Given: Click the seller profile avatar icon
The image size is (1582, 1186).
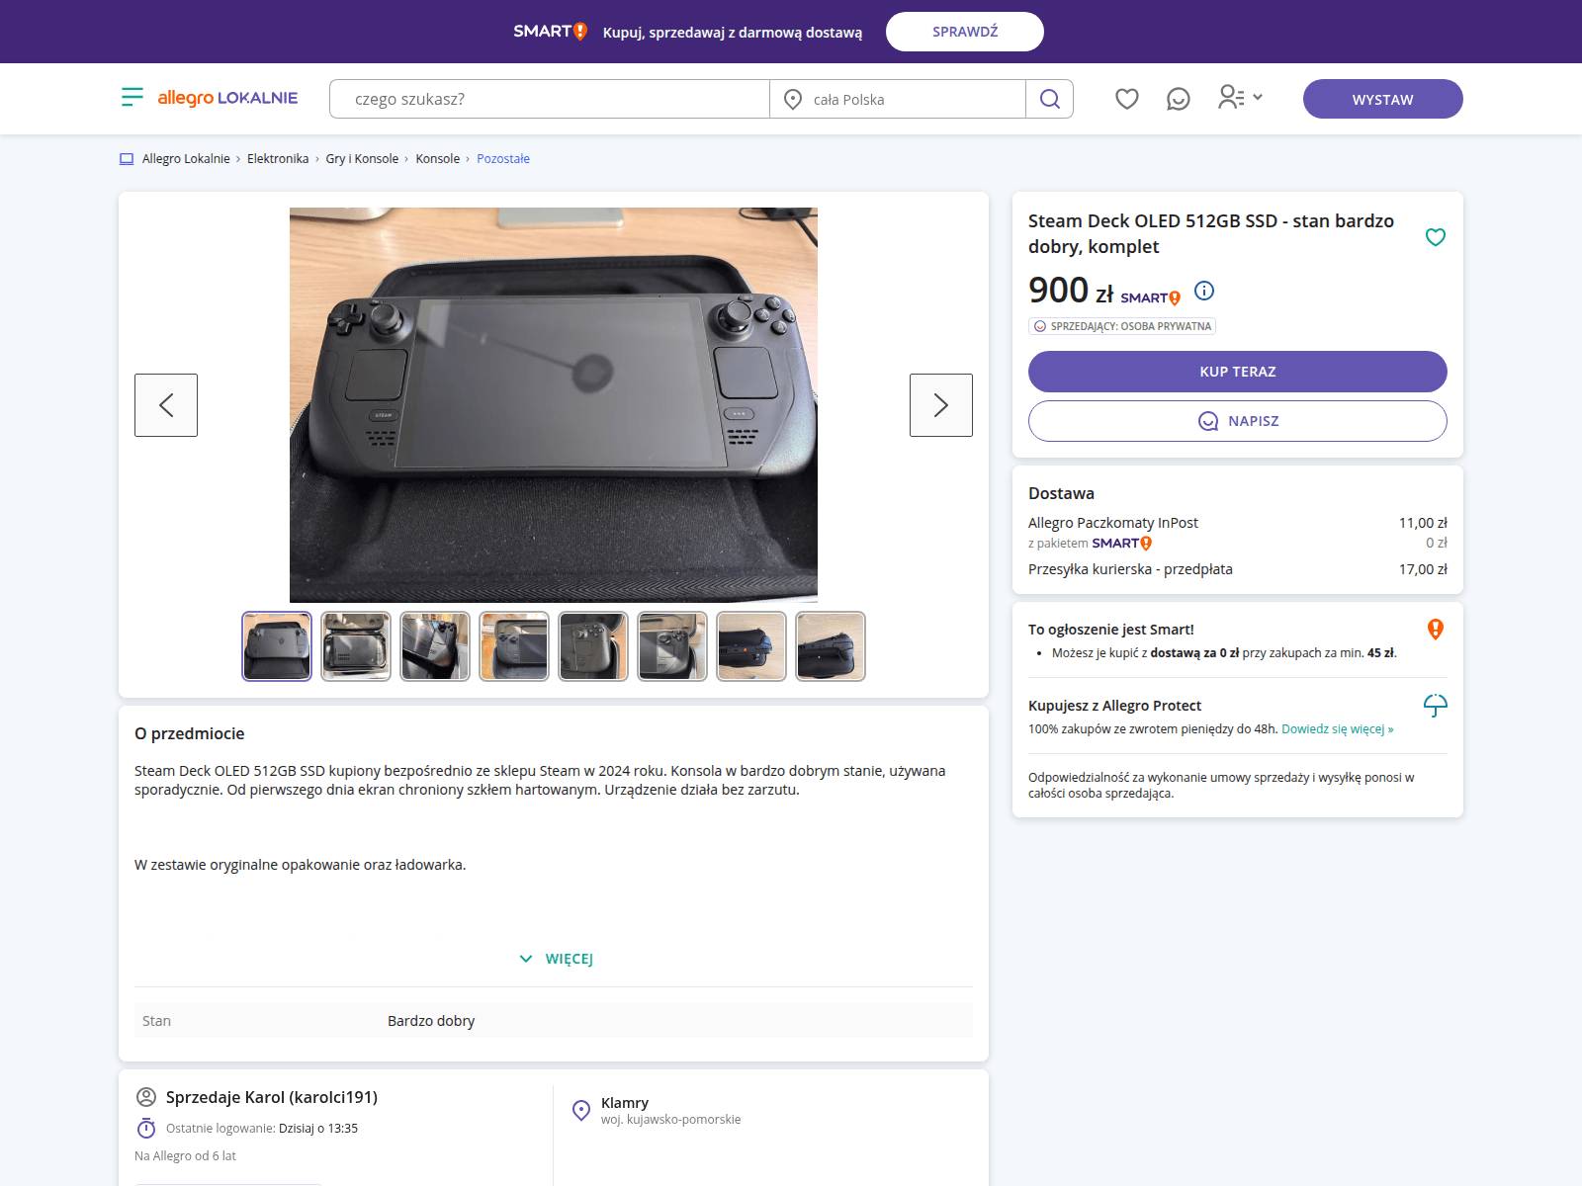Looking at the screenshot, I should [146, 1097].
